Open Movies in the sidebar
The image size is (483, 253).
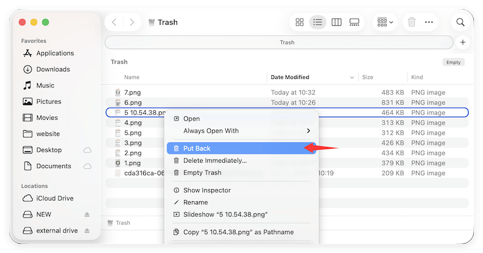coord(40,117)
